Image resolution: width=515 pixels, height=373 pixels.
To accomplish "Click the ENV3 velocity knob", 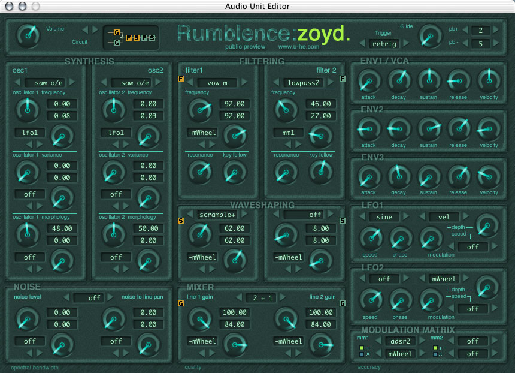I will (x=489, y=177).
